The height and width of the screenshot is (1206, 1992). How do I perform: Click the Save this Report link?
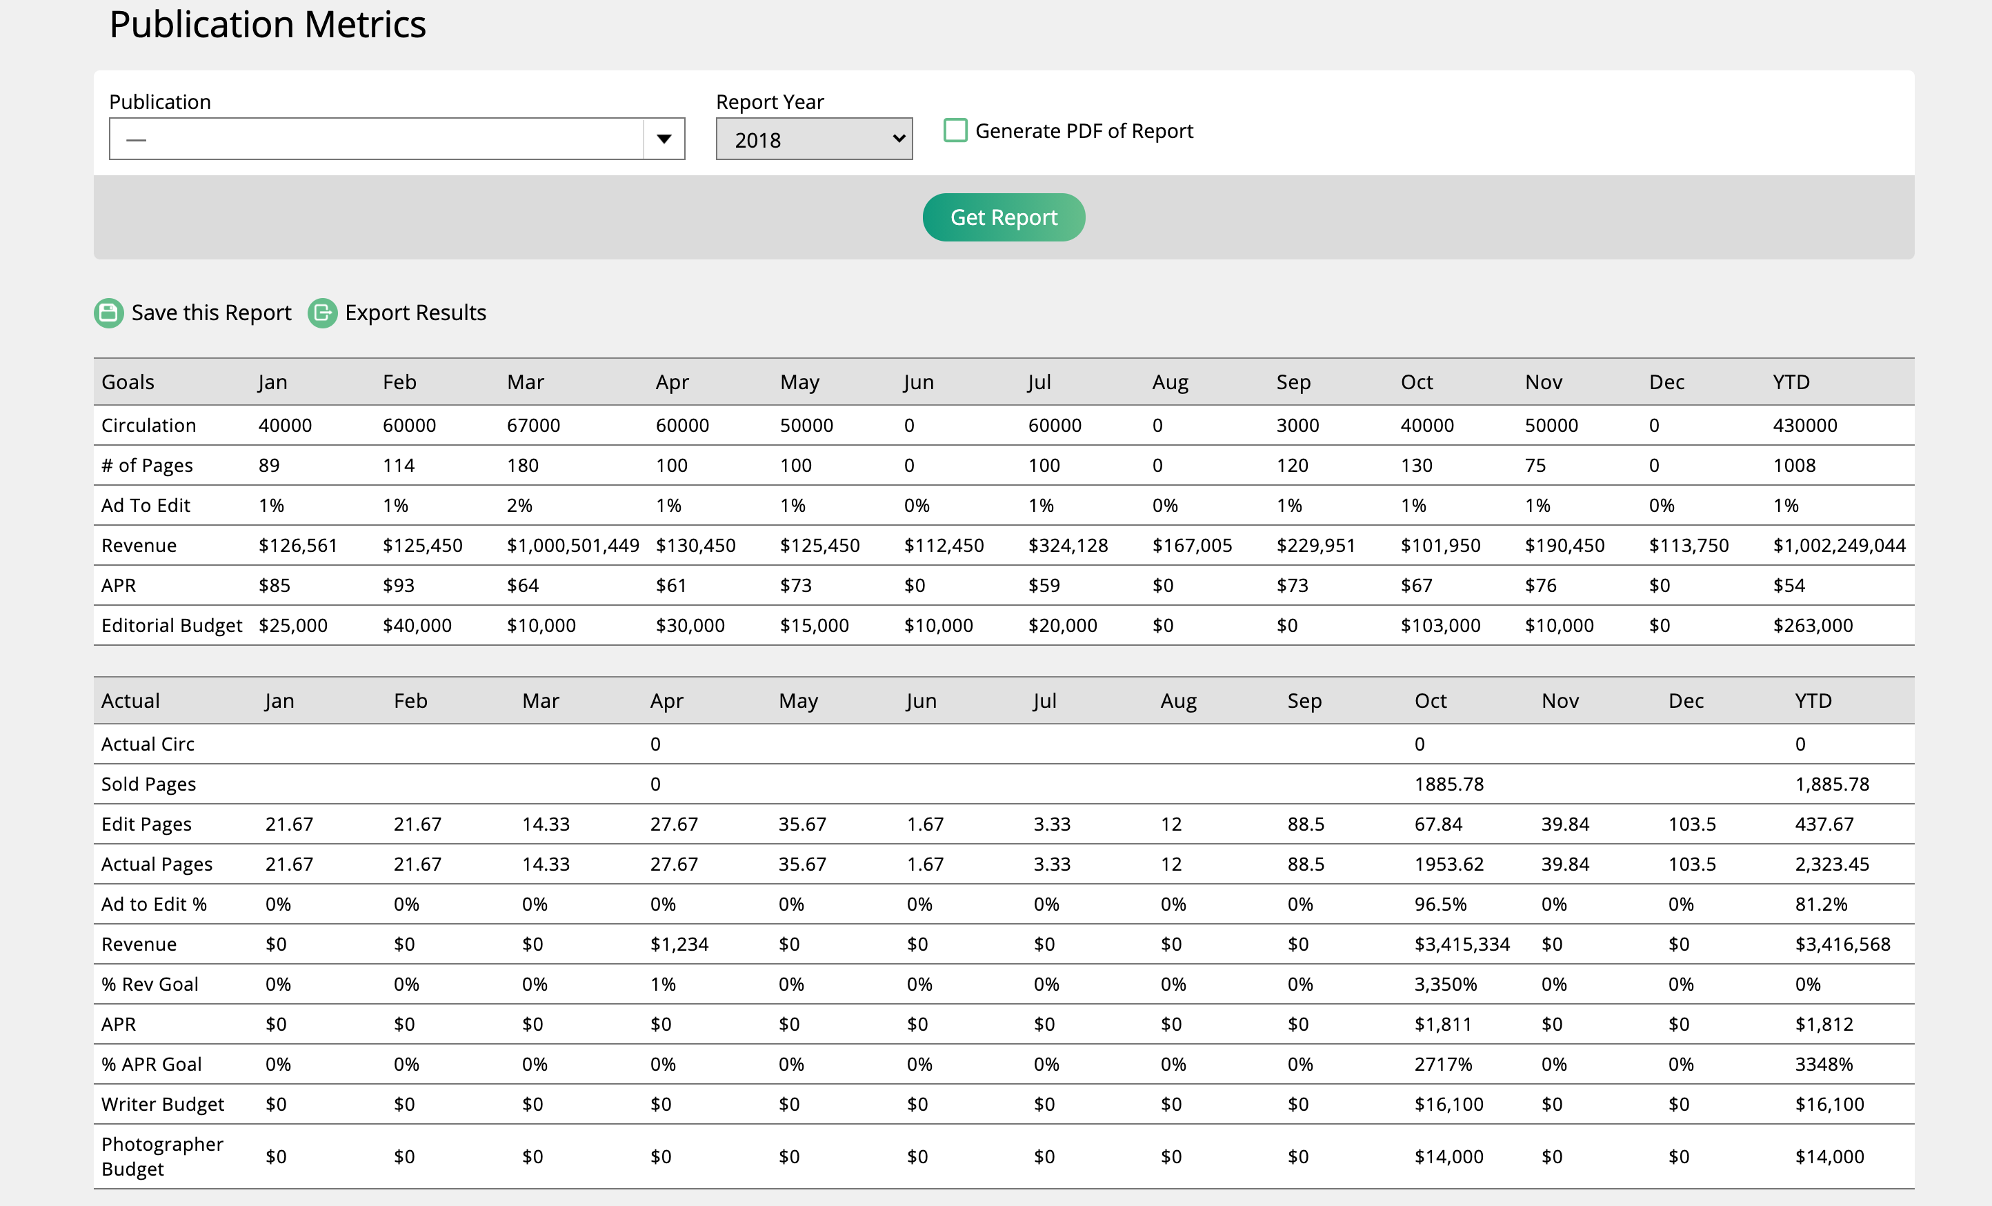click(211, 313)
